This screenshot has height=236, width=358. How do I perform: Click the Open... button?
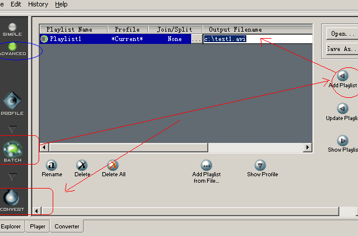tap(342, 33)
